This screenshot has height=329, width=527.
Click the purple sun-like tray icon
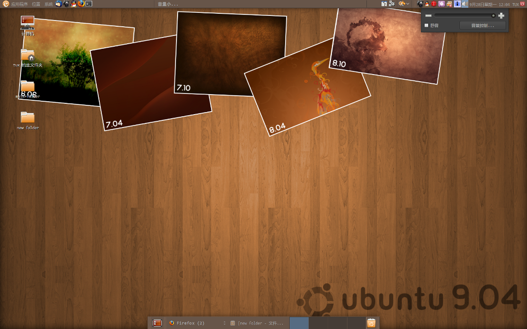pyautogui.click(x=442, y=4)
